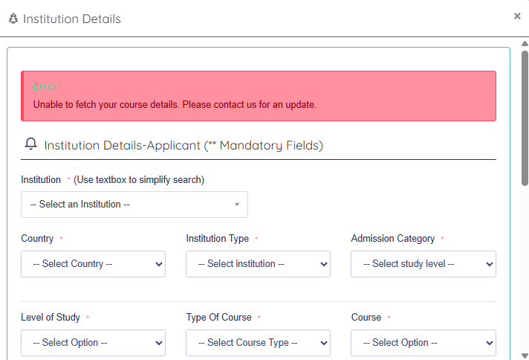Click the 'Course' field label
The image size is (529, 360).
pos(366,318)
